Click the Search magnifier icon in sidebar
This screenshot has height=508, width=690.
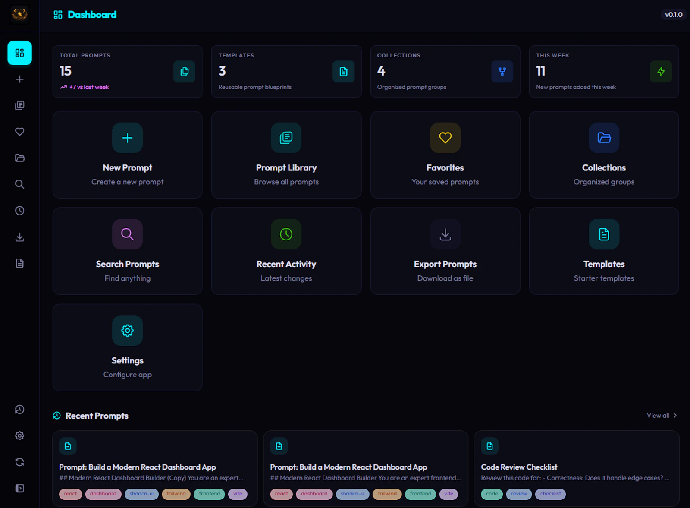coord(19,185)
